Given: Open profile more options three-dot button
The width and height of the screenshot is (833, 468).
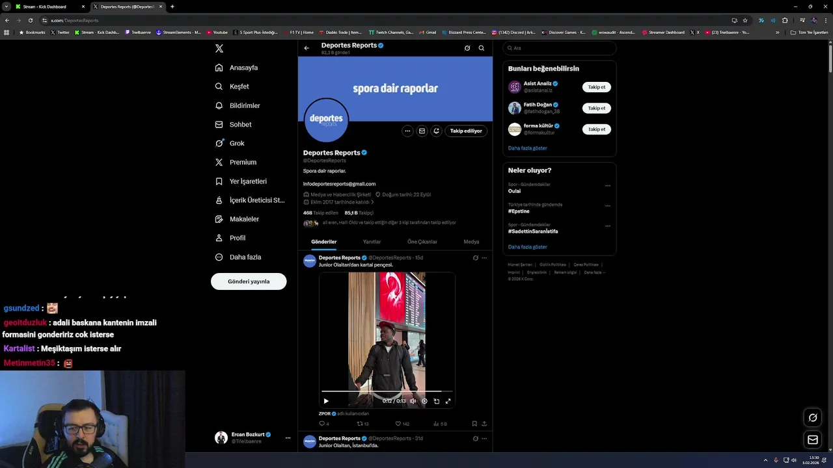Looking at the screenshot, I should tap(407, 131).
